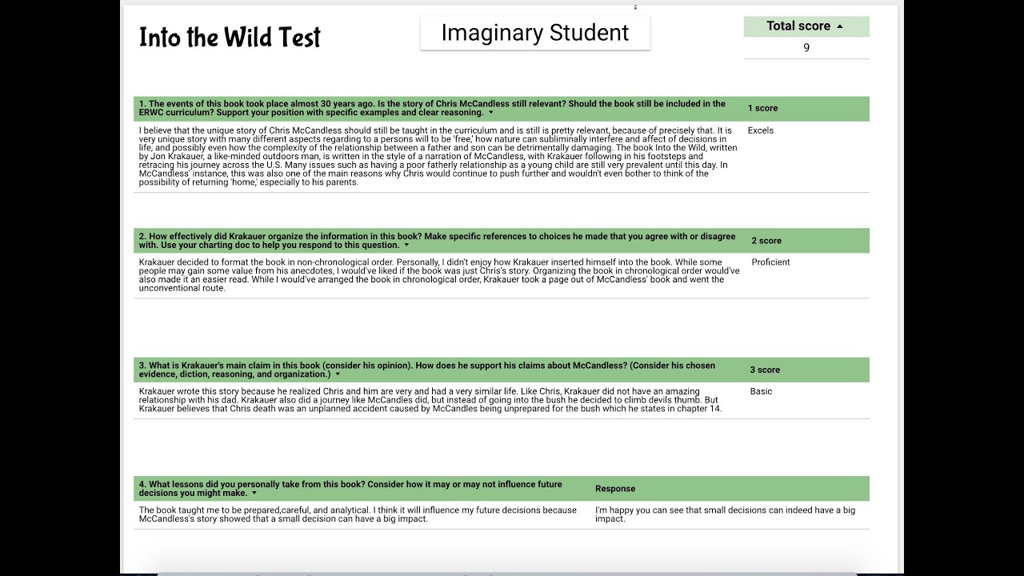Click the 'Basic' score cell

762,391
